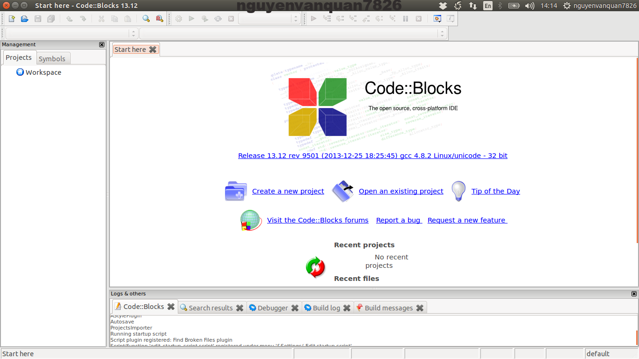The width and height of the screenshot is (639, 359).
Task: Select the Code::Blocks log tab
Action: [x=144, y=307]
